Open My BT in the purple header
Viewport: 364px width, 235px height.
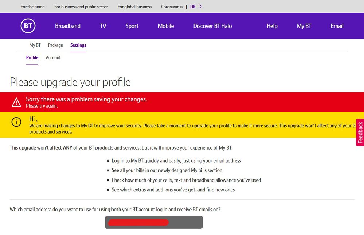pos(304,26)
